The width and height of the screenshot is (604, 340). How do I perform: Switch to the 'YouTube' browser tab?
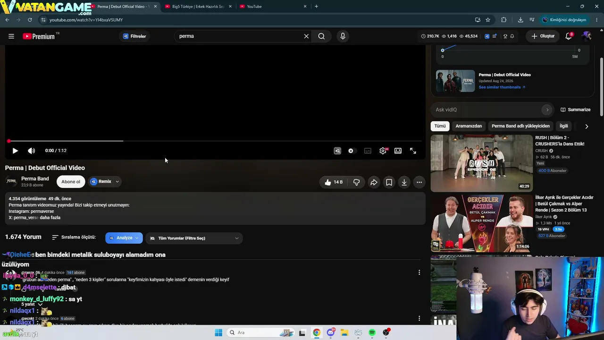(272, 7)
